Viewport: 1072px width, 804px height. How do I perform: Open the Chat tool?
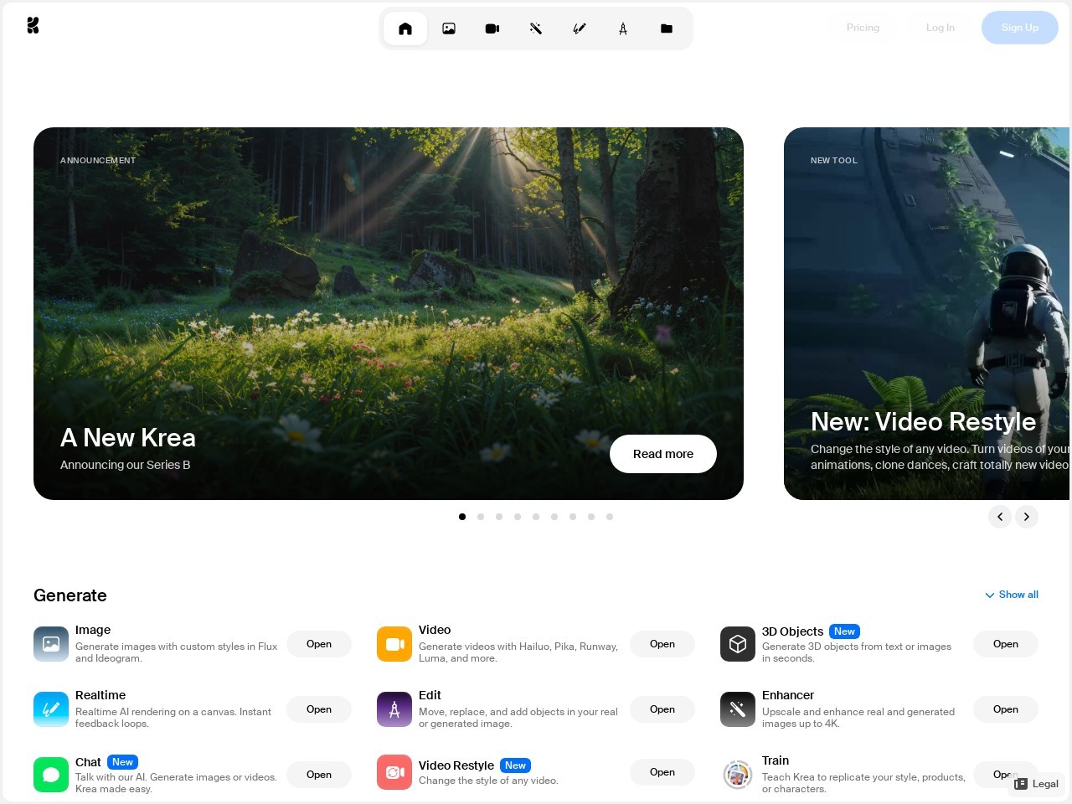[x=319, y=775]
